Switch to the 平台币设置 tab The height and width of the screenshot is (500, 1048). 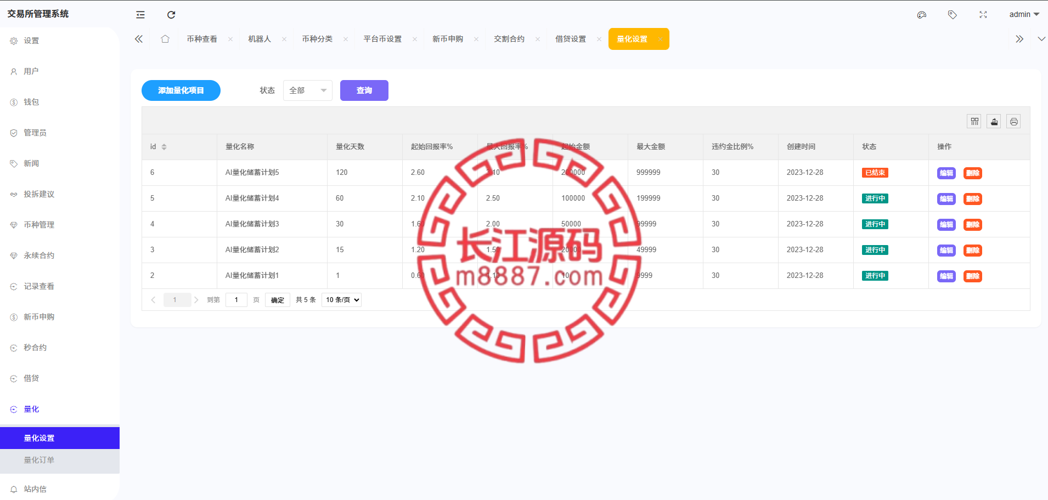(382, 39)
